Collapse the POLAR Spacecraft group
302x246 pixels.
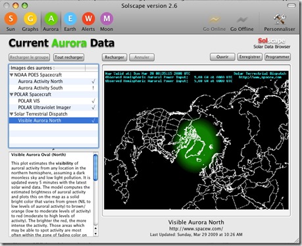click(x=12, y=95)
